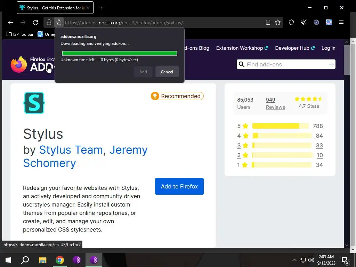
Task: Click the 788 five-star reviews count
Action: [318, 126]
